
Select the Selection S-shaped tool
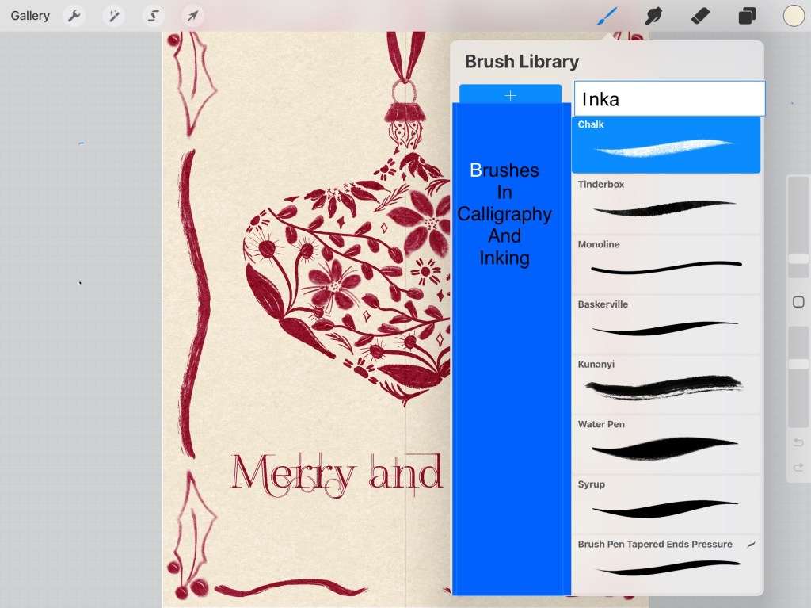tap(153, 16)
